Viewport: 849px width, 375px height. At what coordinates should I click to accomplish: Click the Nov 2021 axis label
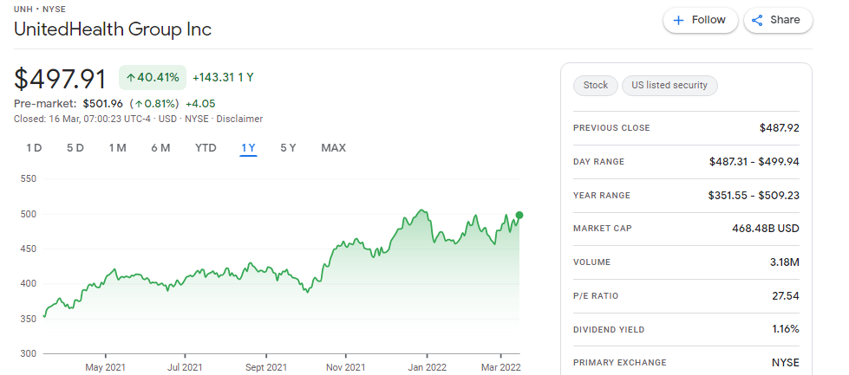click(345, 367)
